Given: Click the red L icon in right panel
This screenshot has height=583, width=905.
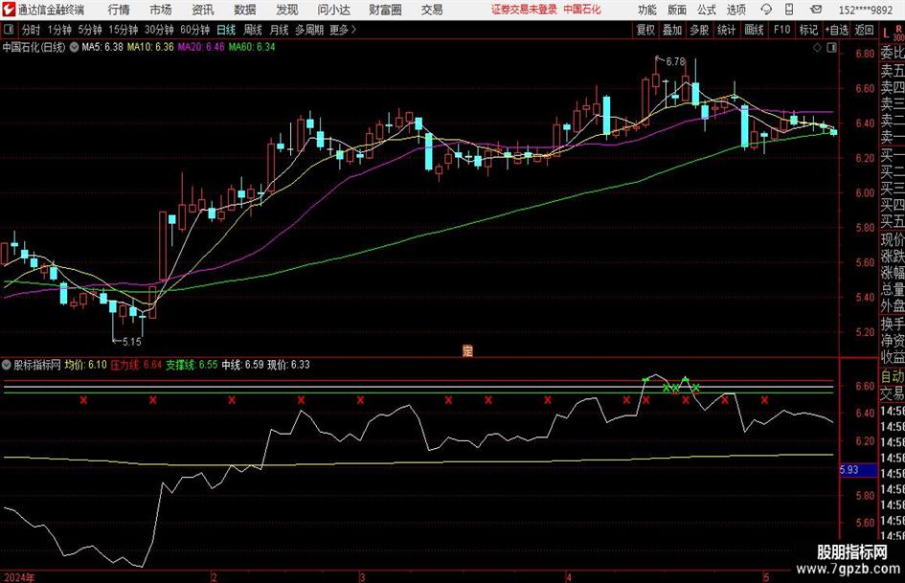Looking at the screenshot, I should tap(886, 34).
